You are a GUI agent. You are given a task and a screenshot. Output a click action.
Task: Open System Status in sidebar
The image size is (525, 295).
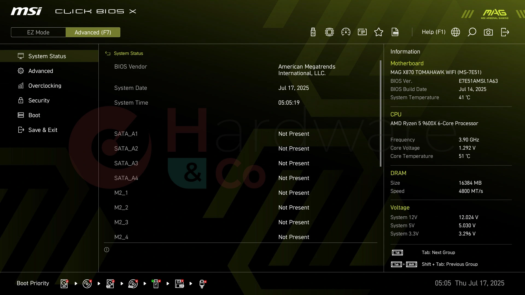click(x=49, y=56)
